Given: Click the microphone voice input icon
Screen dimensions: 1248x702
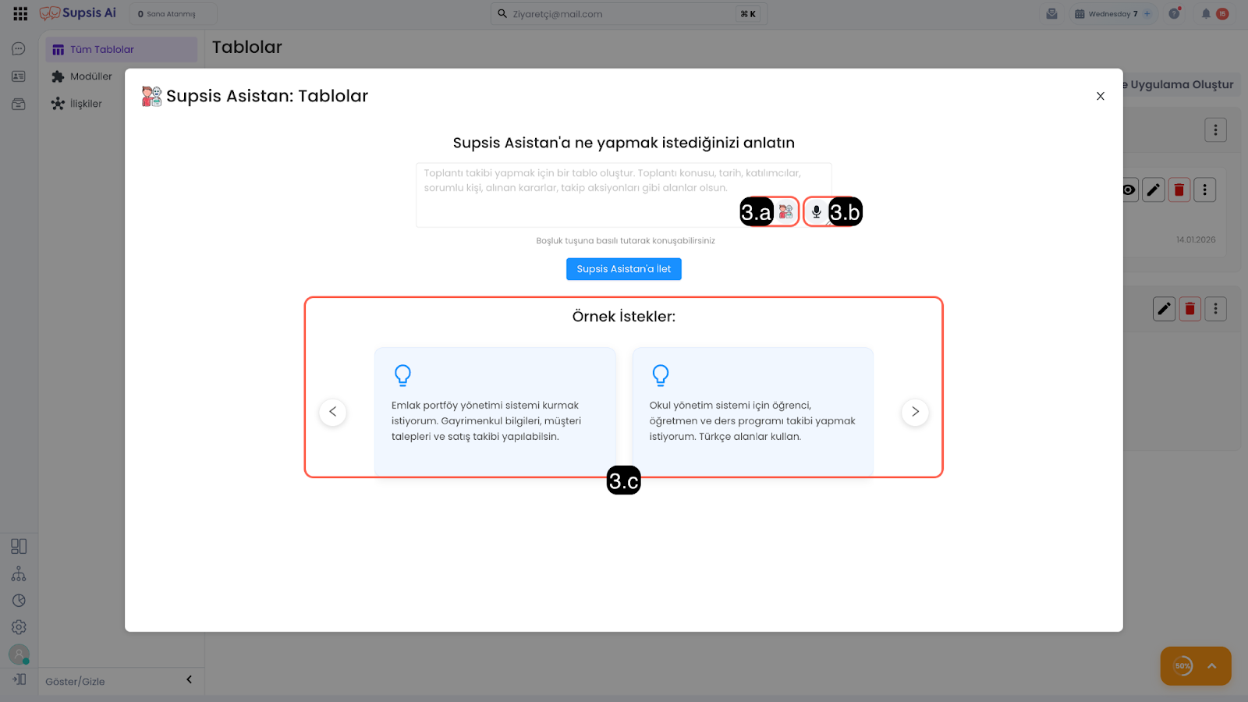Looking at the screenshot, I should click(816, 211).
